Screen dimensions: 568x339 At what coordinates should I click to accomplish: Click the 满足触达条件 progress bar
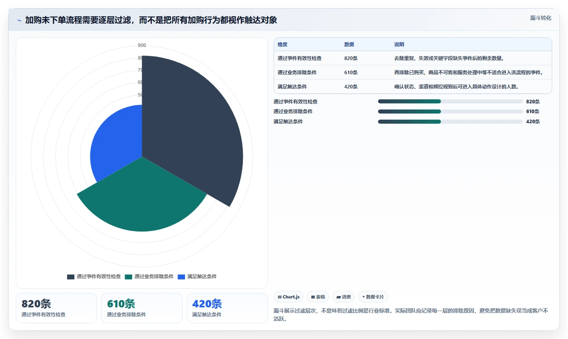click(x=450, y=122)
